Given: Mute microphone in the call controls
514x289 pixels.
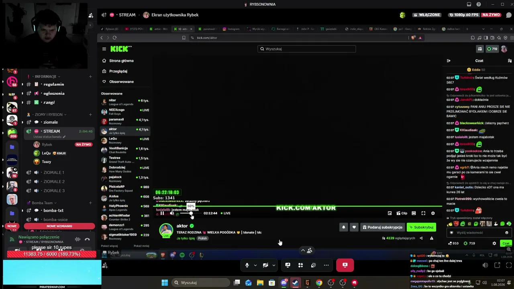Looking at the screenshot, I should tap(247, 265).
